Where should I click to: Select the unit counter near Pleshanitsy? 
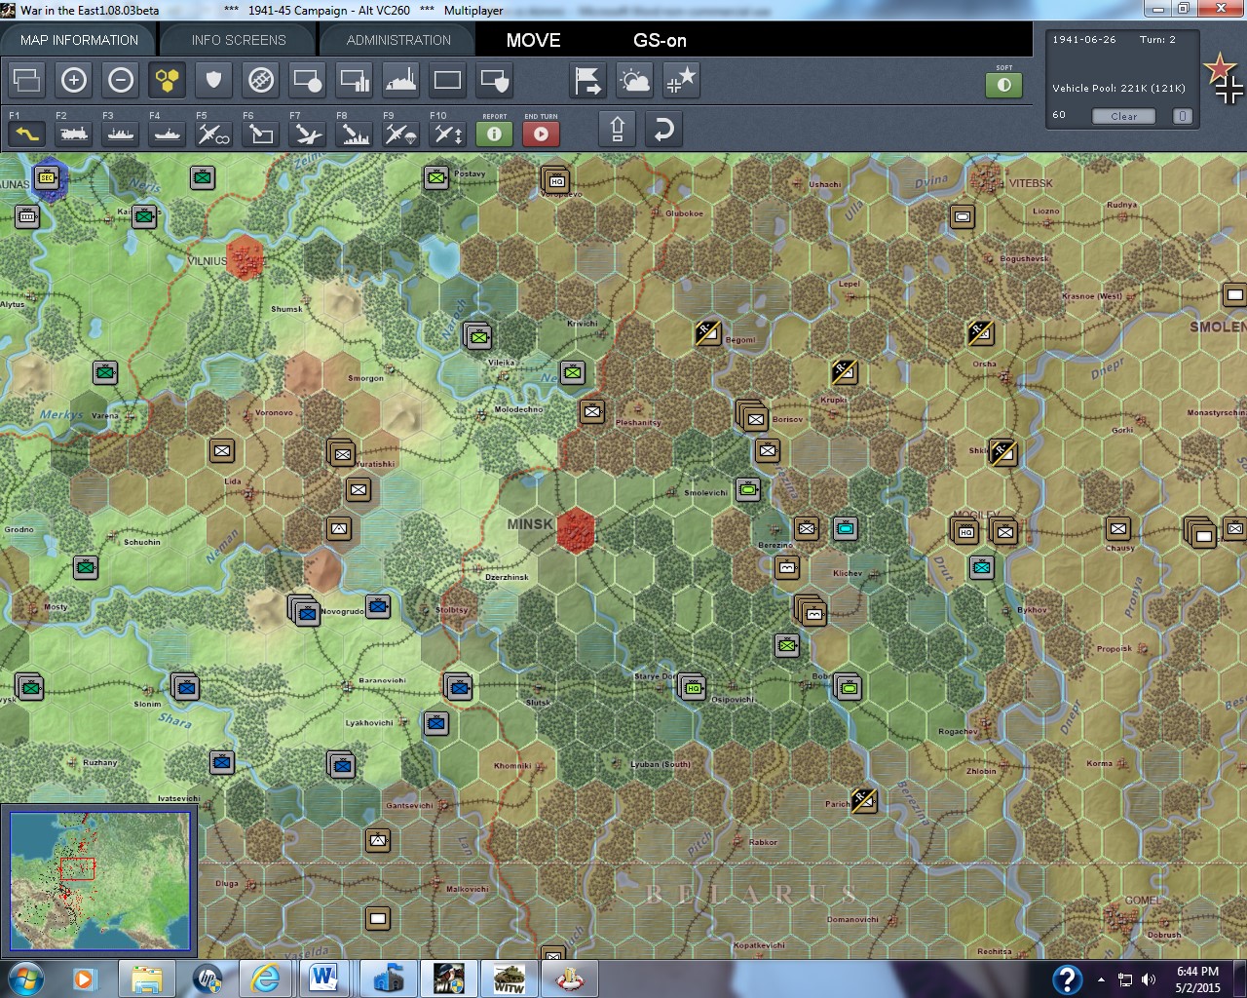click(592, 411)
